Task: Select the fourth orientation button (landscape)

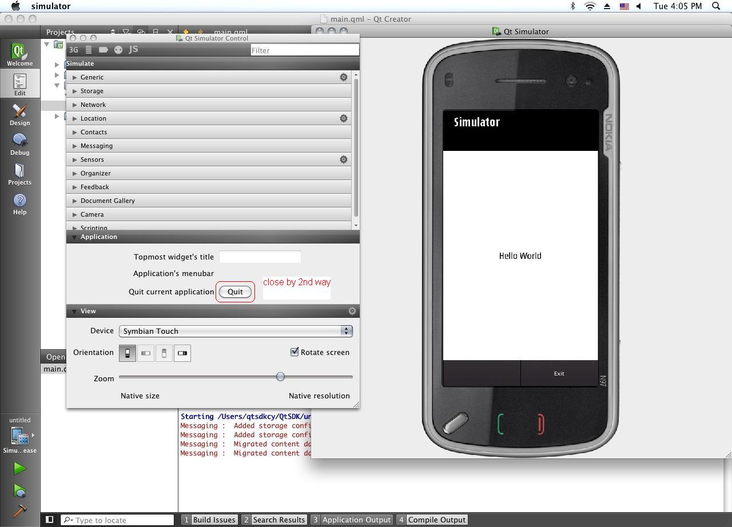Action: click(182, 353)
